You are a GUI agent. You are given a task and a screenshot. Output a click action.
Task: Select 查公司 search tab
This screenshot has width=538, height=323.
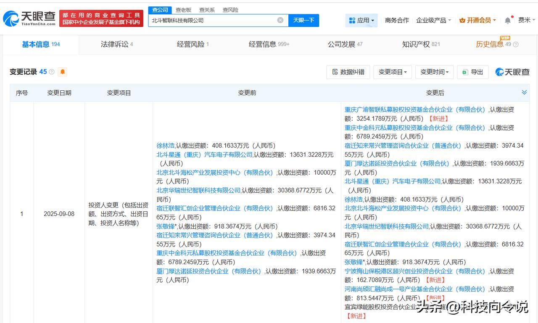(x=160, y=10)
